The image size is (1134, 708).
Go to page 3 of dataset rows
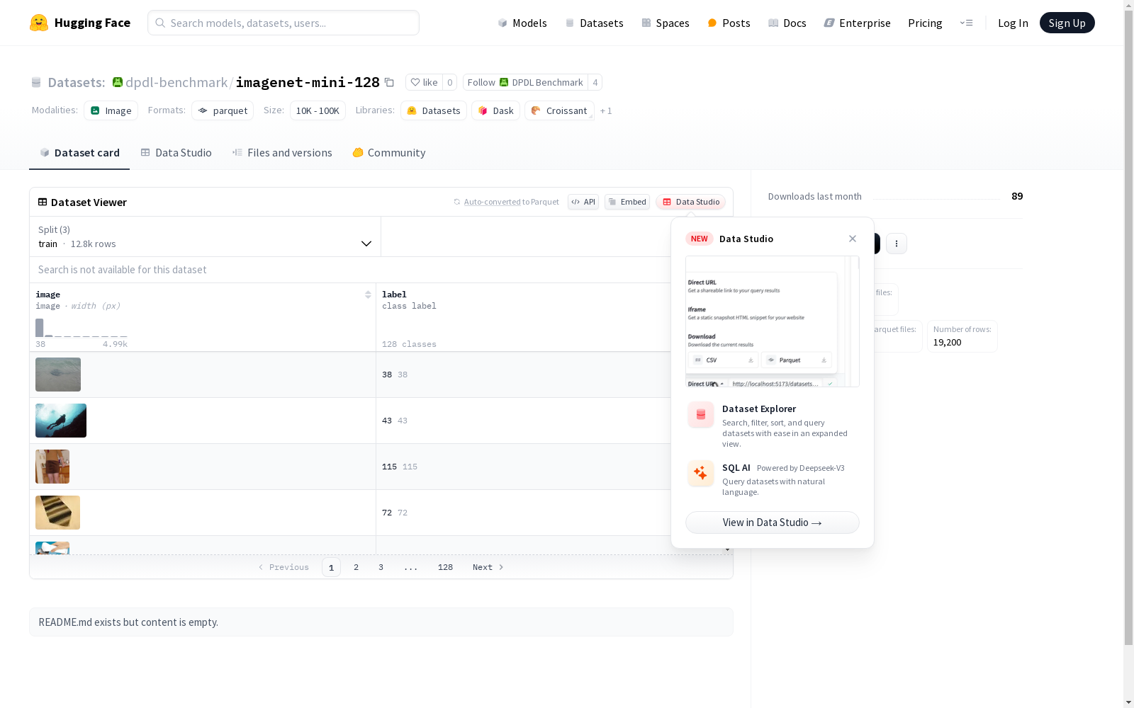(381, 567)
